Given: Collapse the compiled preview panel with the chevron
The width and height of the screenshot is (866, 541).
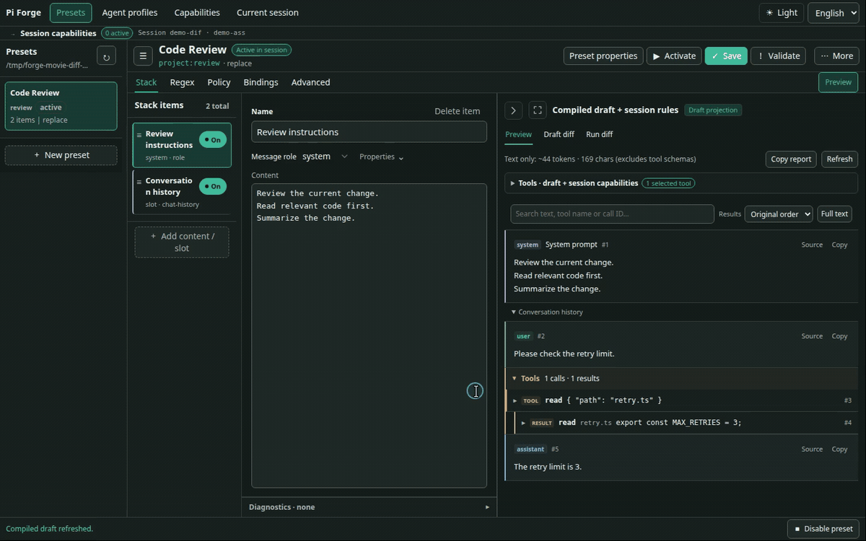Looking at the screenshot, I should pos(513,110).
